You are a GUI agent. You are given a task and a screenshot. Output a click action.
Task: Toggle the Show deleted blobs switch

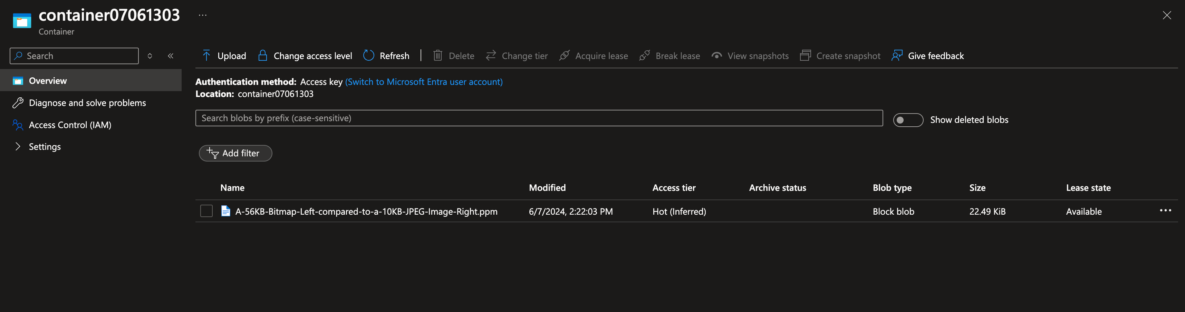coord(908,120)
